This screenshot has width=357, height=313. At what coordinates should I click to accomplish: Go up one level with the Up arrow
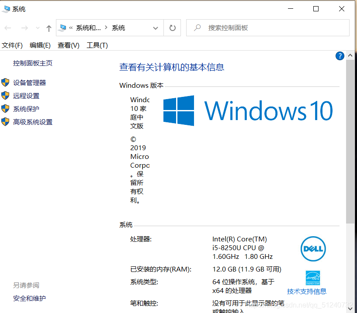(49, 28)
